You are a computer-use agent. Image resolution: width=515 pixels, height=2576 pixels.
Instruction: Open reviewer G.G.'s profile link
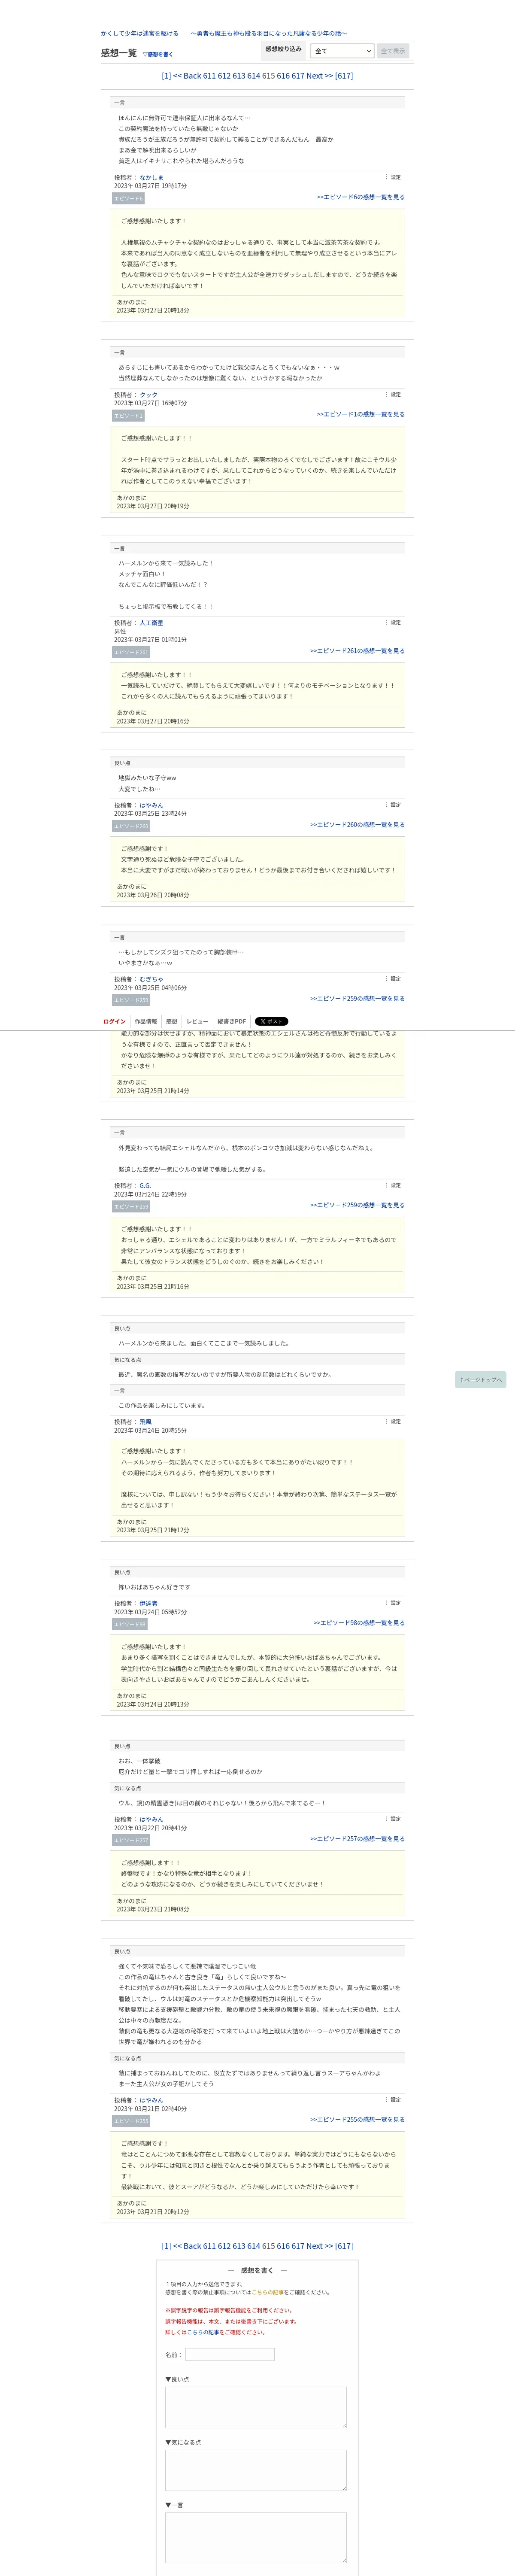click(x=145, y=1185)
